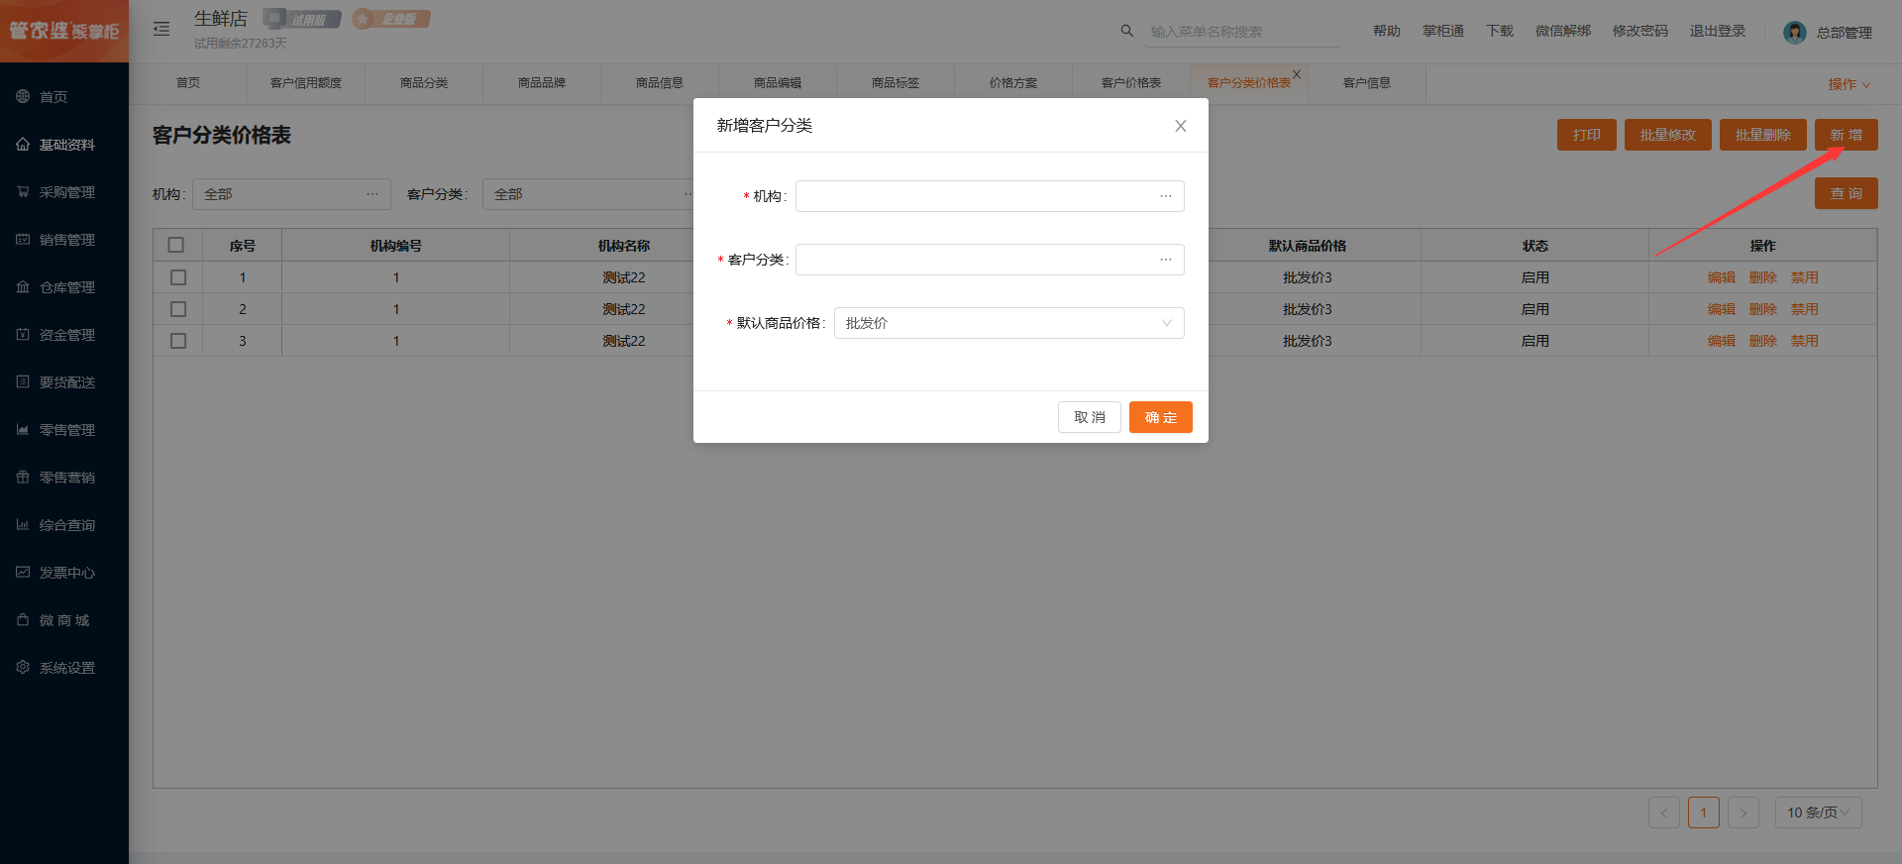Switch to the 商品分类 tab
Image resolution: width=1902 pixels, height=864 pixels.
(x=424, y=83)
